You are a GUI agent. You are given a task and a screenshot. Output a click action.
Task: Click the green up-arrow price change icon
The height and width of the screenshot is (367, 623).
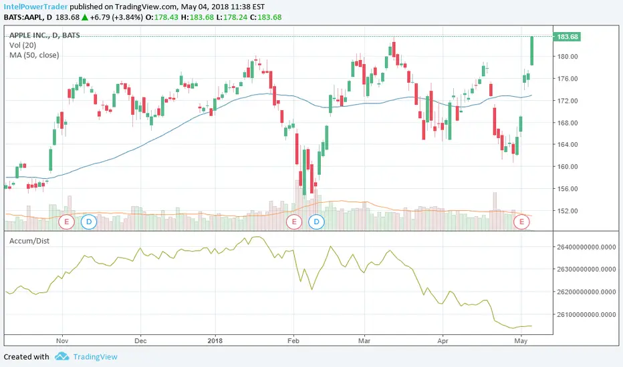85,17
